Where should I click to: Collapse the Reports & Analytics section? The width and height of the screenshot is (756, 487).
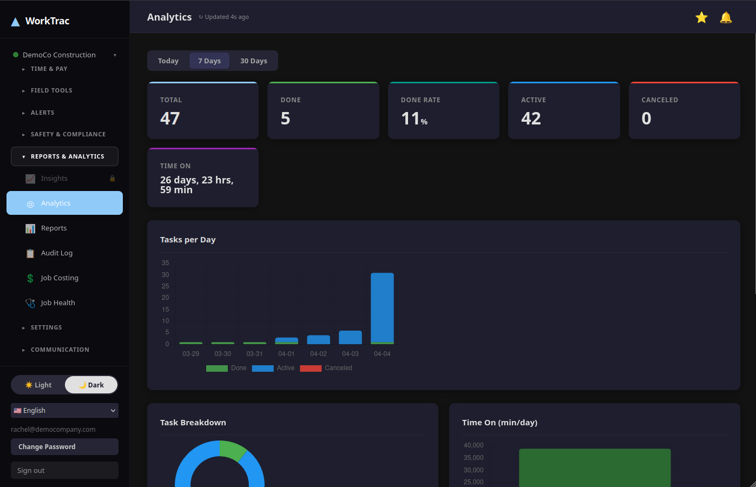[x=64, y=156]
